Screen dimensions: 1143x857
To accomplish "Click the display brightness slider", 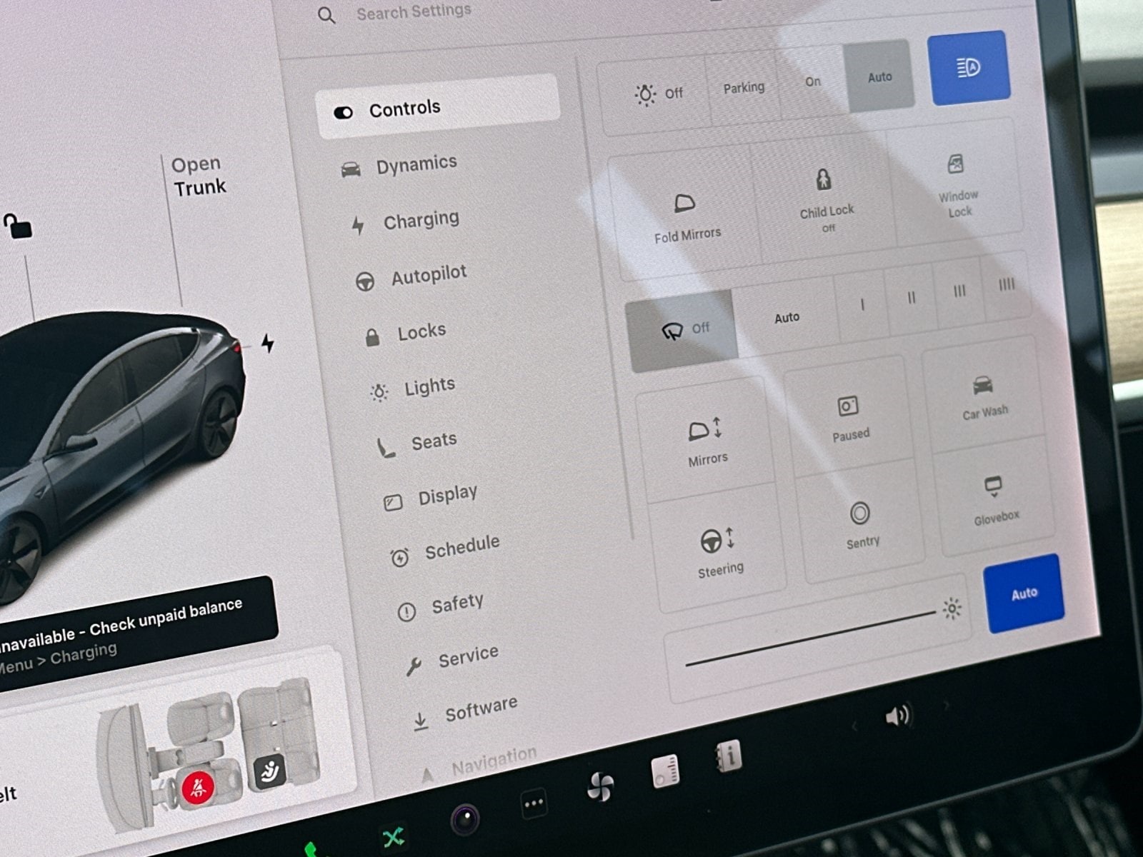I will click(x=809, y=637).
